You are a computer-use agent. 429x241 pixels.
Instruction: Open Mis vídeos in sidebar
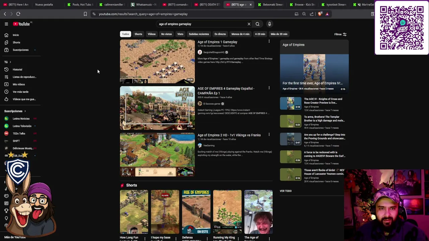[x=19, y=84]
